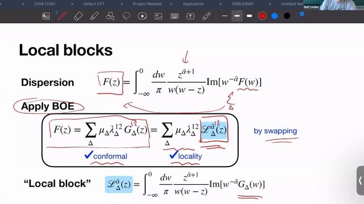This screenshot has width=364, height=204.
Task: Insert an image with the picture tool
Action: coord(158,16)
